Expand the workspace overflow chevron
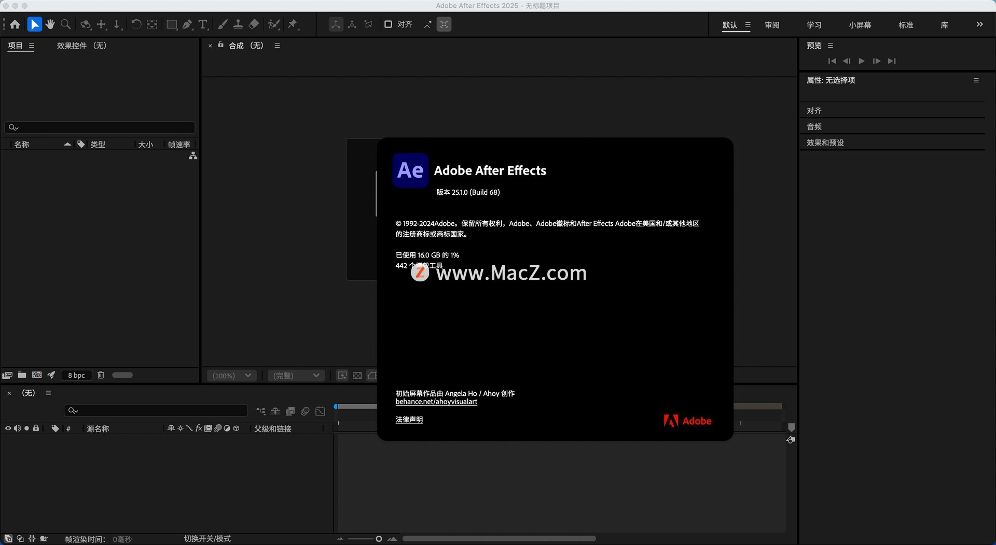 coord(979,24)
